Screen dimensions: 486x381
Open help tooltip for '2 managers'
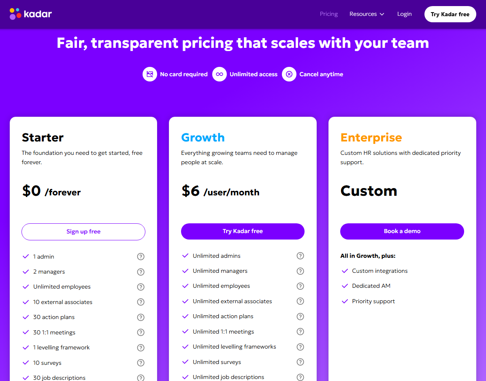[141, 272]
